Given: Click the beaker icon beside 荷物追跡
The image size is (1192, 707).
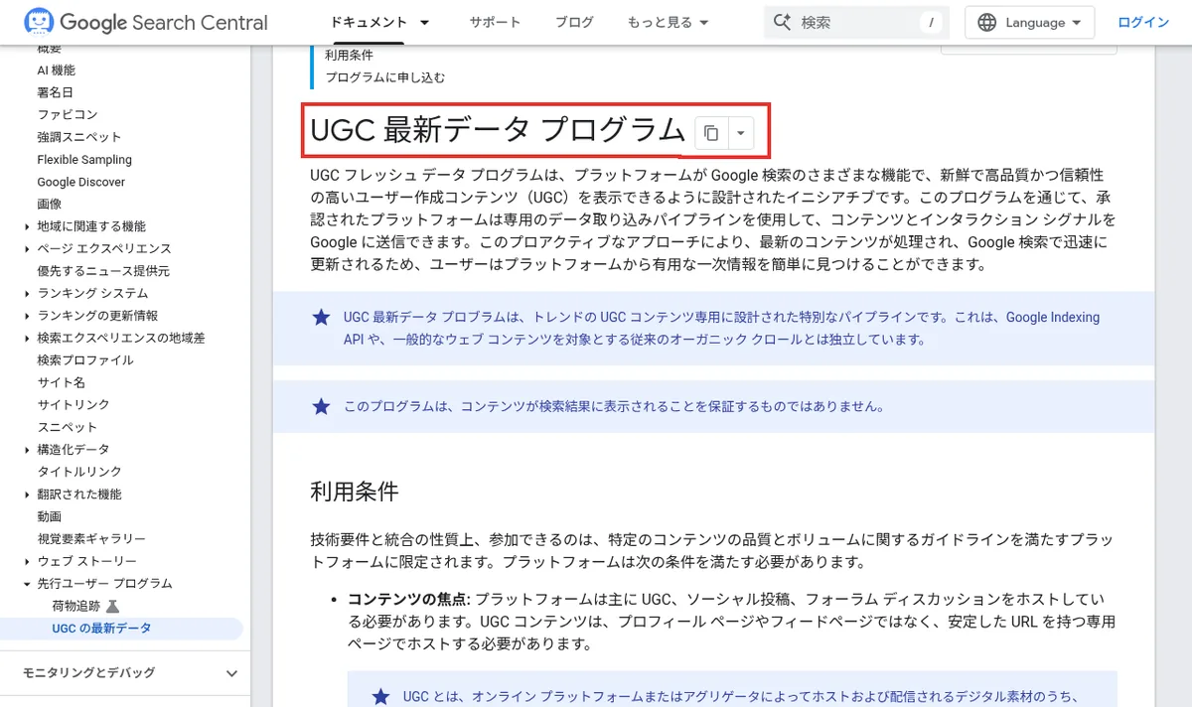Looking at the screenshot, I should (x=112, y=606).
